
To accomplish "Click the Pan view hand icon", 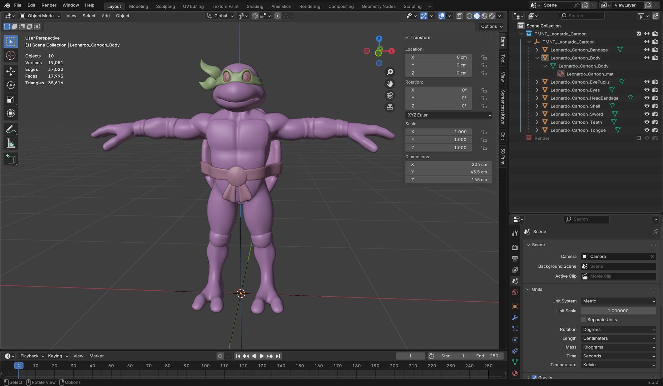I will pyautogui.click(x=390, y=84).
